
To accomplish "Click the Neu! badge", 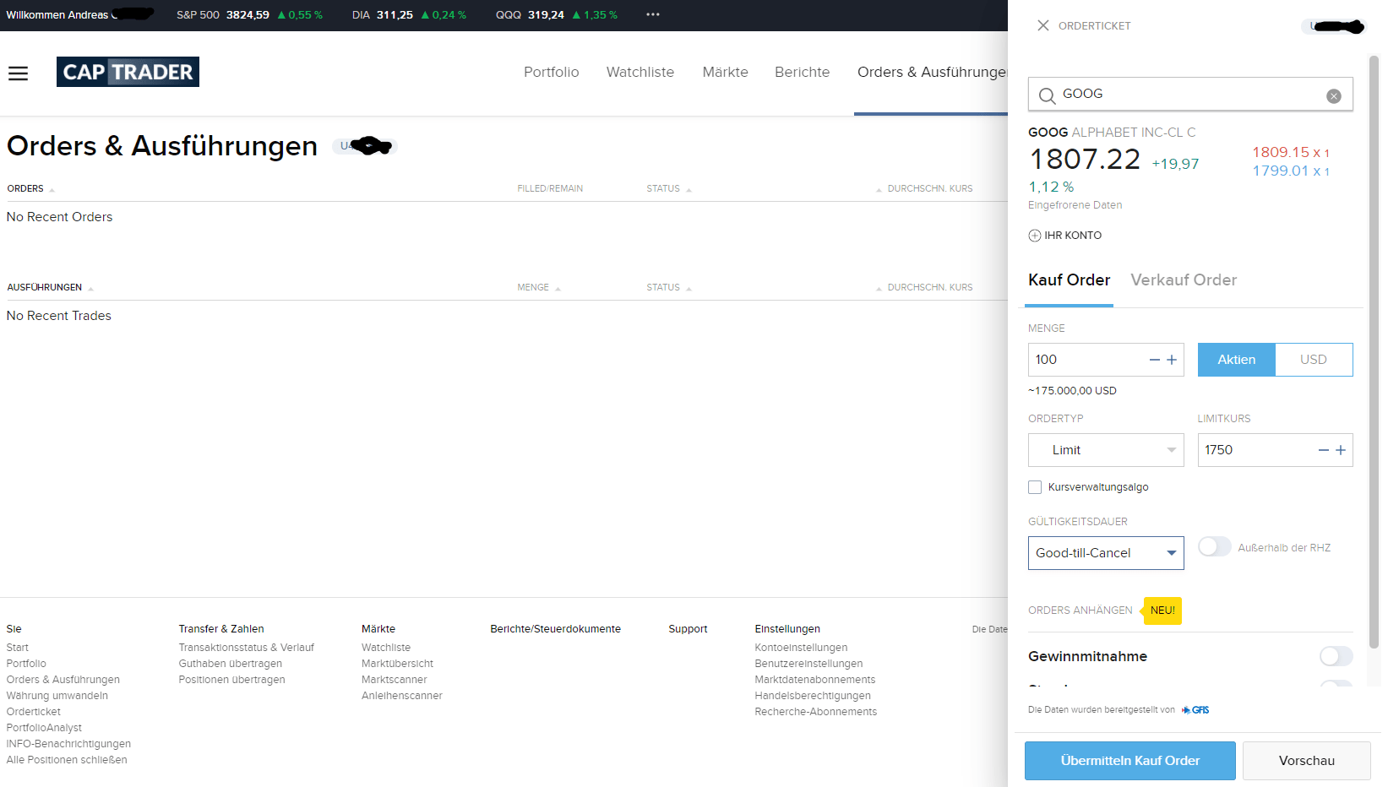I will [1162, 611].
